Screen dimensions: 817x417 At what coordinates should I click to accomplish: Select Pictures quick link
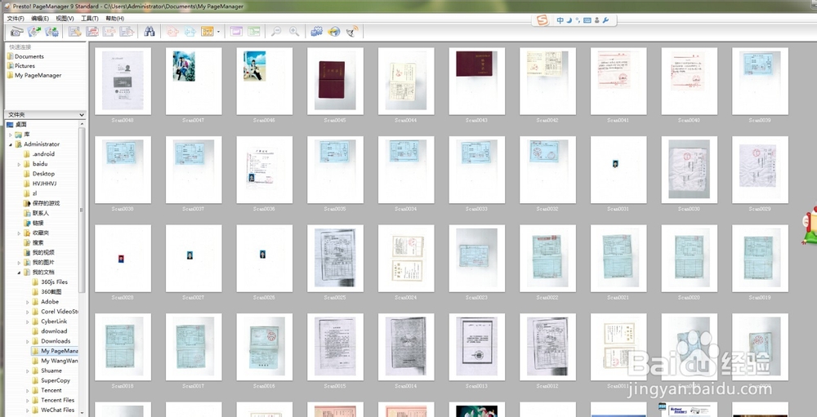click(21, 65)
